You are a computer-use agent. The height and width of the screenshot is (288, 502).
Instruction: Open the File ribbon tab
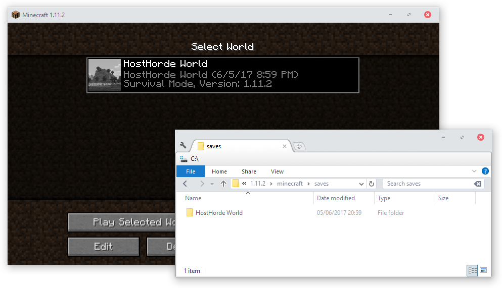tap(191, 171)
